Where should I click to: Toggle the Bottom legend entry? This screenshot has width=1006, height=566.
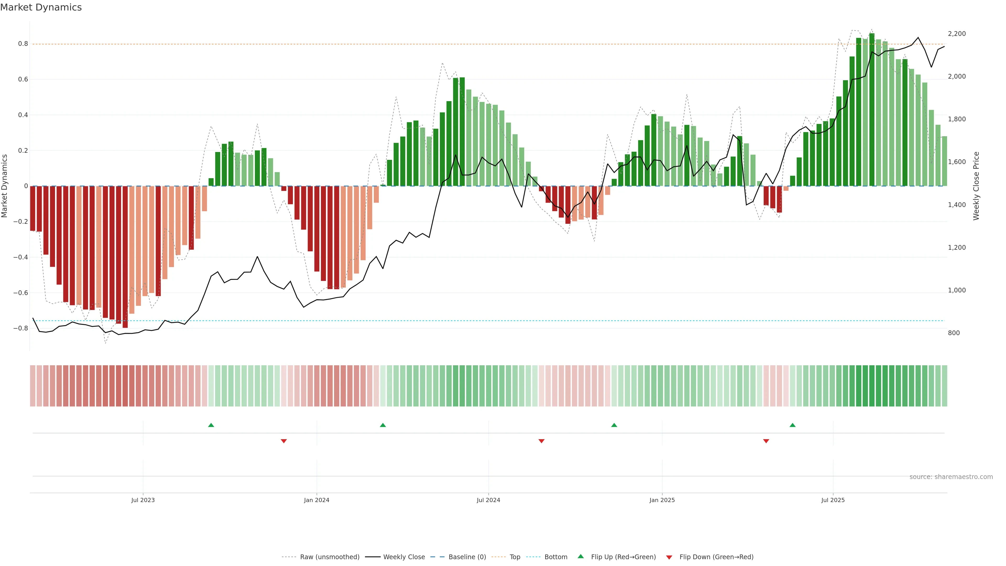pos(556,557)
